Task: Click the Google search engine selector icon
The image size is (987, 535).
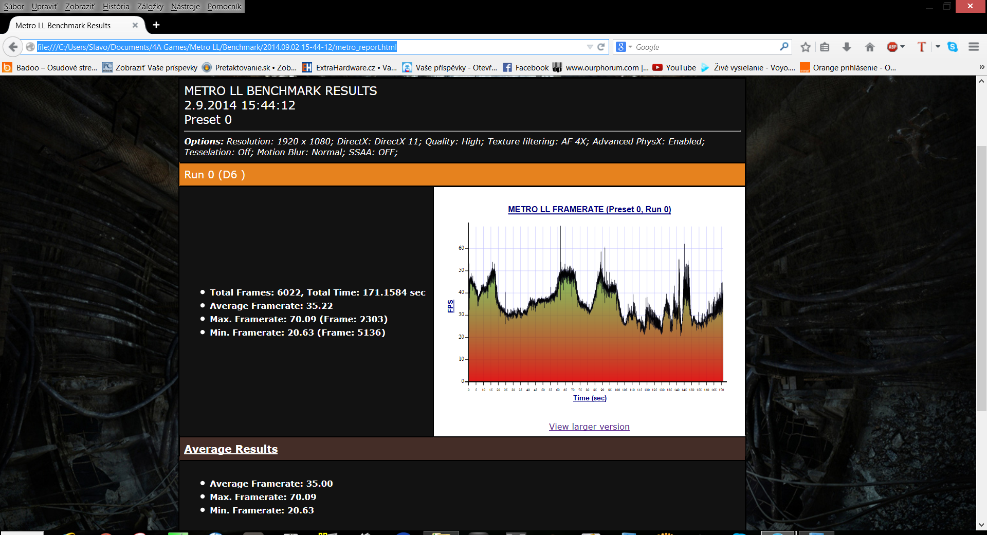Action: [624, 47]
